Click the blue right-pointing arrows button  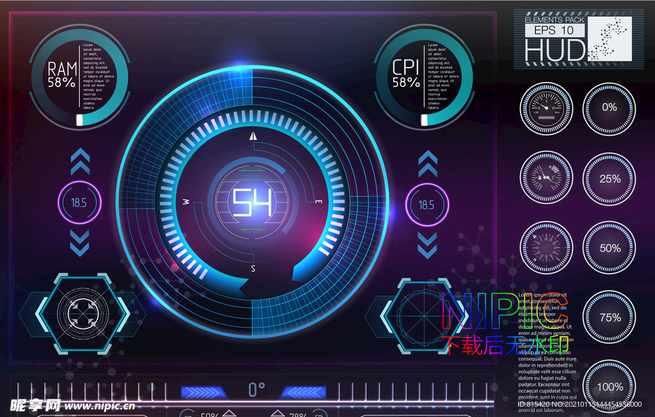pos(203,392)
